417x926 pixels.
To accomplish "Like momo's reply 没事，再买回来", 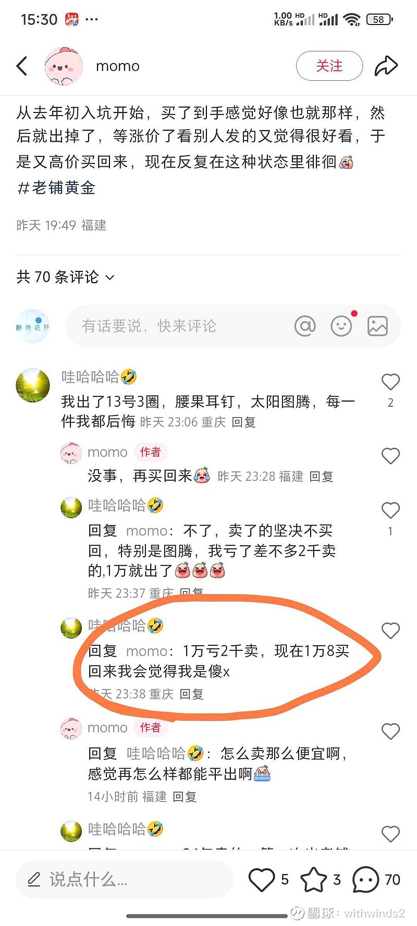I will pyautogui.click(x=390, y=456).
